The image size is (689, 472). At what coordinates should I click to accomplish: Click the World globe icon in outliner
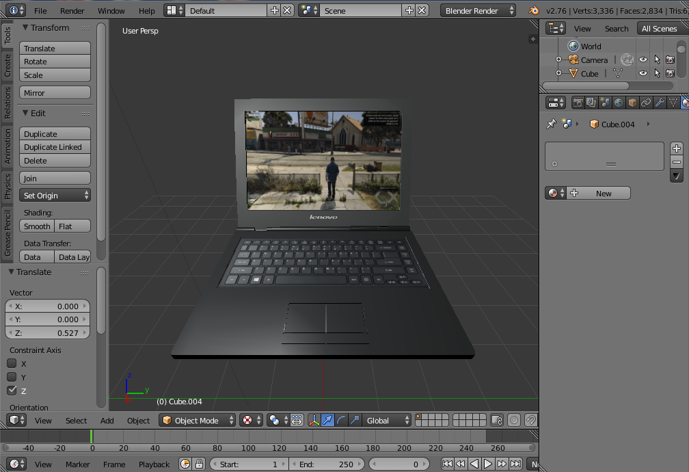pos(573,46)
